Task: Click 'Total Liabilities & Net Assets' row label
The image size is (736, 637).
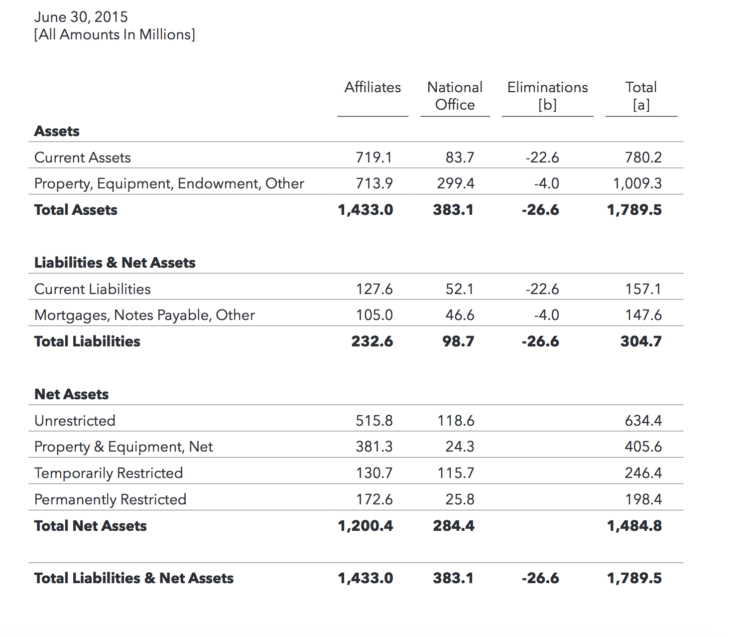Action: [x=134, y=578]
